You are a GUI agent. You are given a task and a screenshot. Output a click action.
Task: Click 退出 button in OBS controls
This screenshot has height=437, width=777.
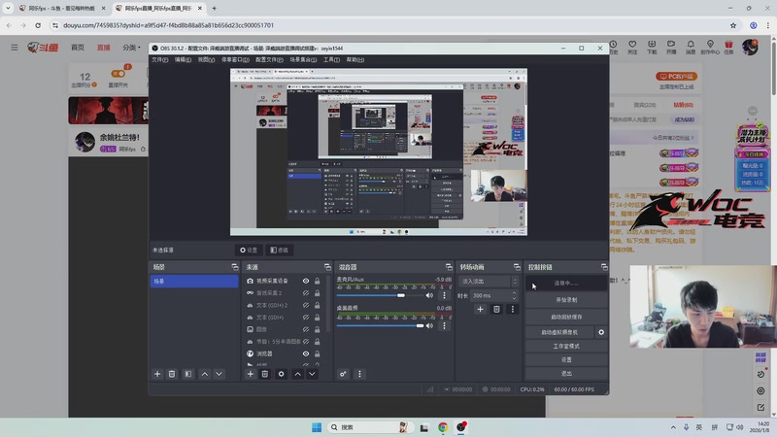click(566, 374)
